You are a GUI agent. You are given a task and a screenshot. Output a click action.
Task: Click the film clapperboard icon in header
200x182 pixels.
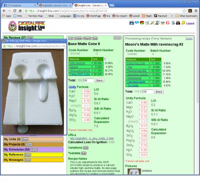tap(131, 22)
